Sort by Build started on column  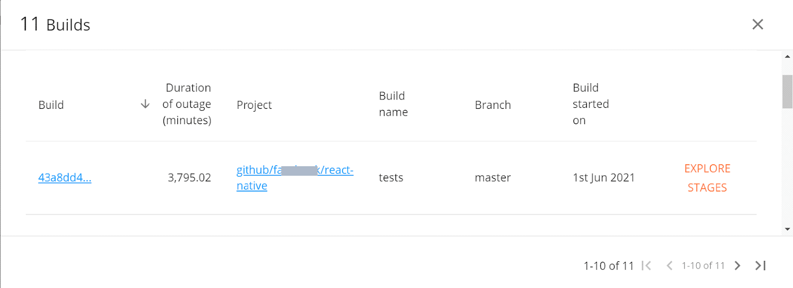[591, 104]
